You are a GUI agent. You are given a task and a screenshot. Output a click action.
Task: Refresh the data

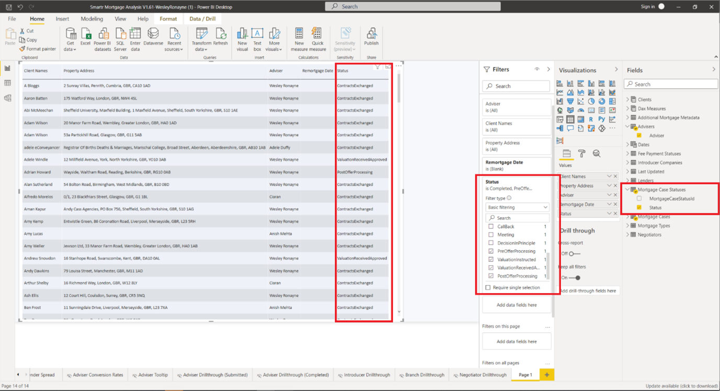tap(221, 37)
